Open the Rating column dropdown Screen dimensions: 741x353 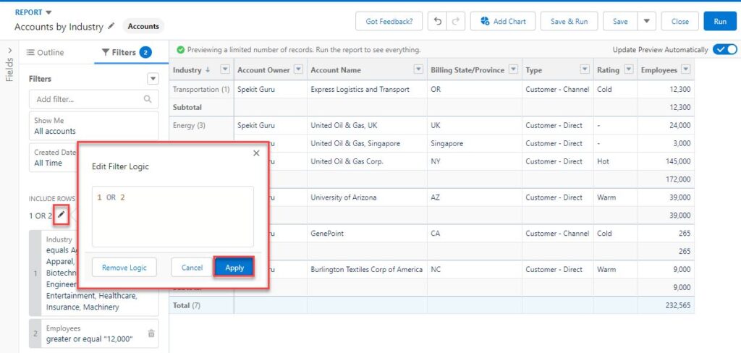pos(629,69)
